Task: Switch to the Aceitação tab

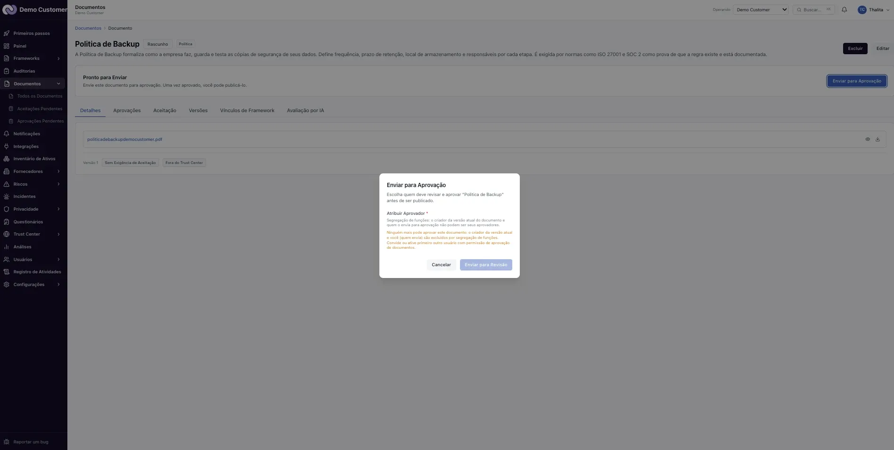Action: [164, 111]
